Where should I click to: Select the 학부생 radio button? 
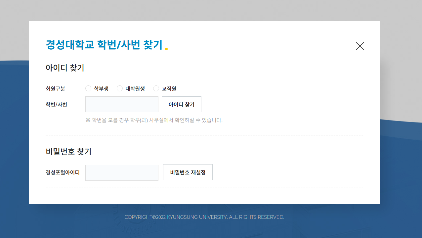88,88
